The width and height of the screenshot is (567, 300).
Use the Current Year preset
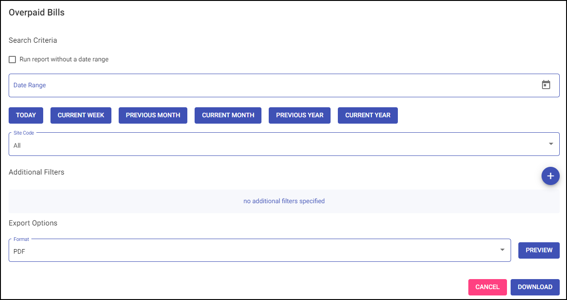pos(367,115)
